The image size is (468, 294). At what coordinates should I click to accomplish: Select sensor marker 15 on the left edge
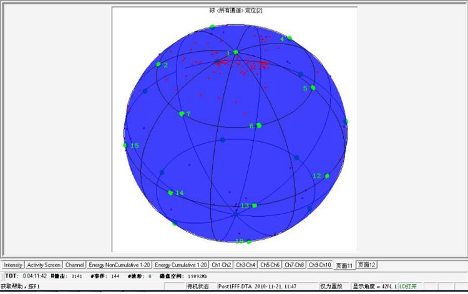point(125,146)
